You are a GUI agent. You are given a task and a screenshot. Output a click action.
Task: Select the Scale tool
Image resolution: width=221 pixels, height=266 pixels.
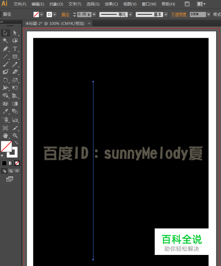(x=15, y=80)
